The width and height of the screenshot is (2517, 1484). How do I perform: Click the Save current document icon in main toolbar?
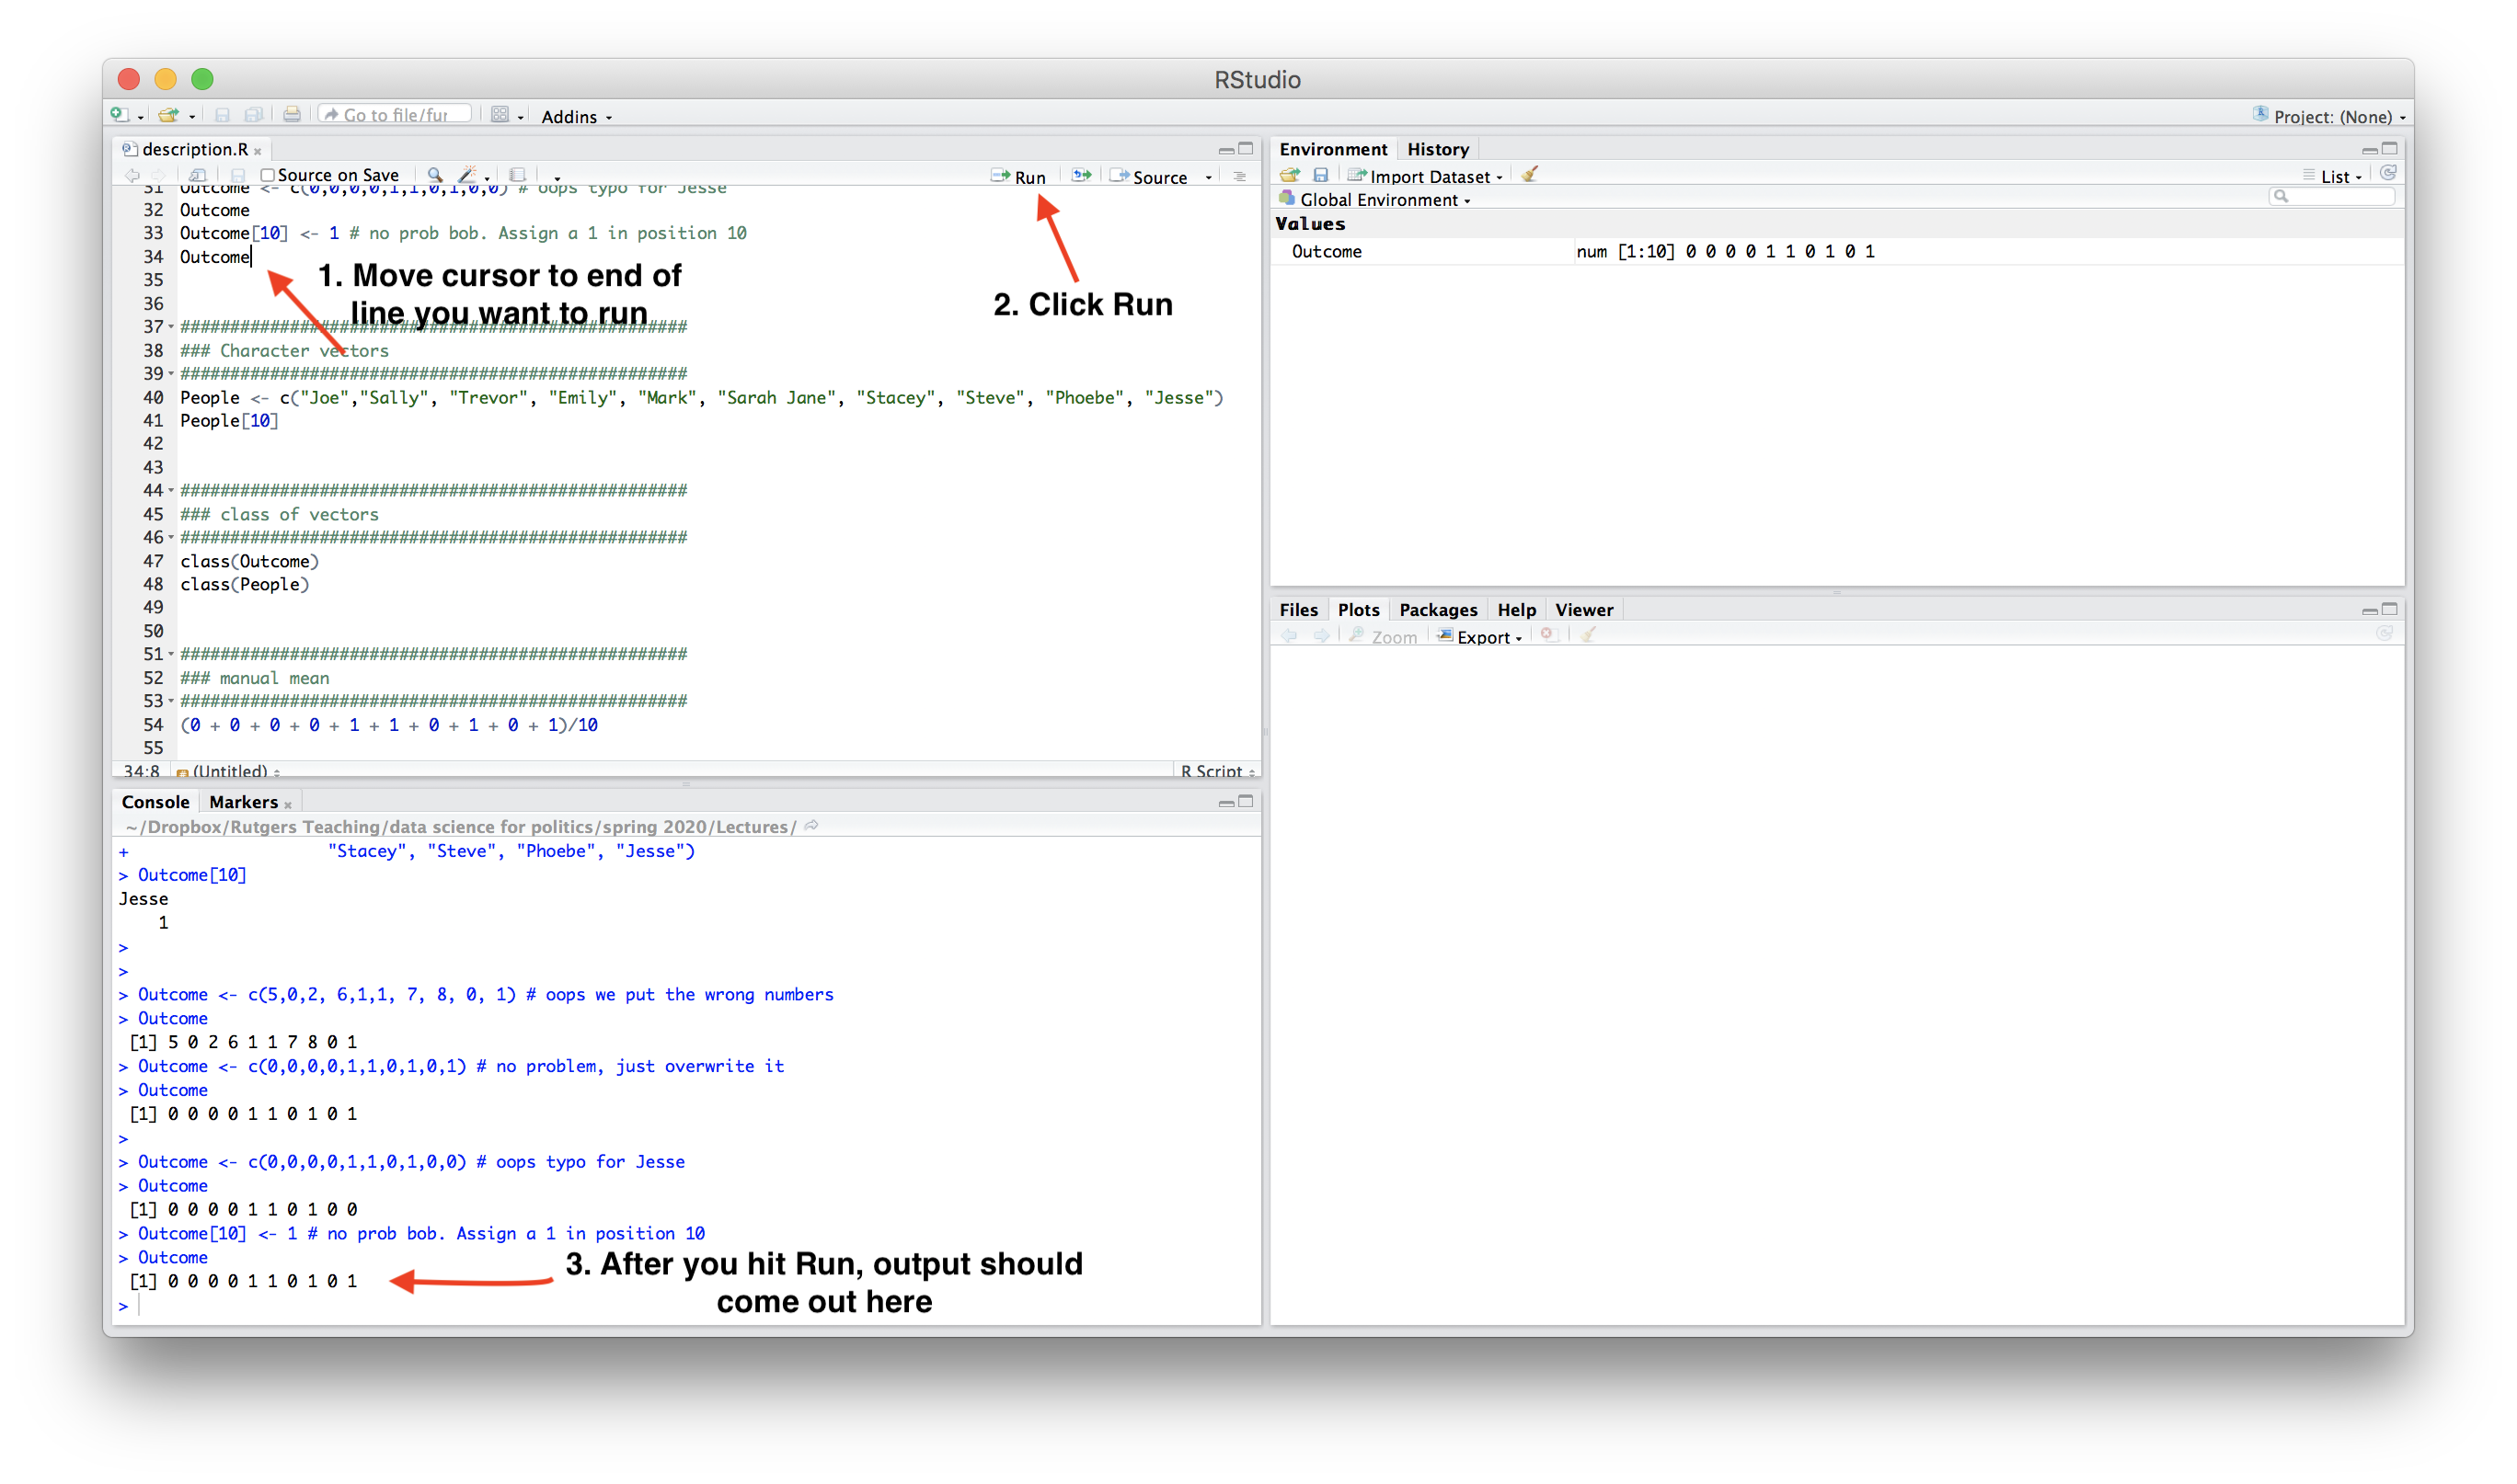click(x=223, y=115)
